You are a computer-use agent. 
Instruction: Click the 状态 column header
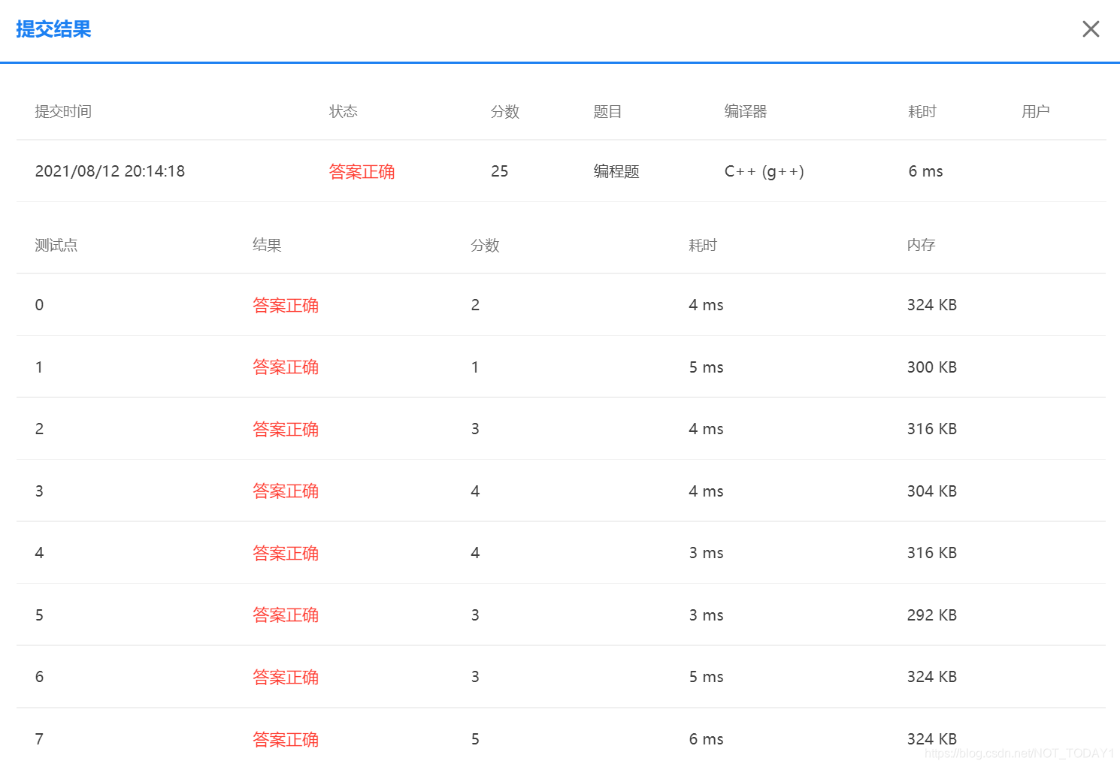click(x=343, y=111)
